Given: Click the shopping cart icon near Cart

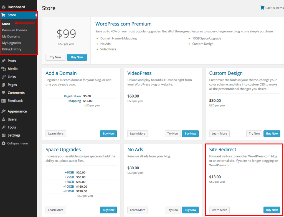Looking at the screenshot, I should pyautogui.click(x=262, y=7).
